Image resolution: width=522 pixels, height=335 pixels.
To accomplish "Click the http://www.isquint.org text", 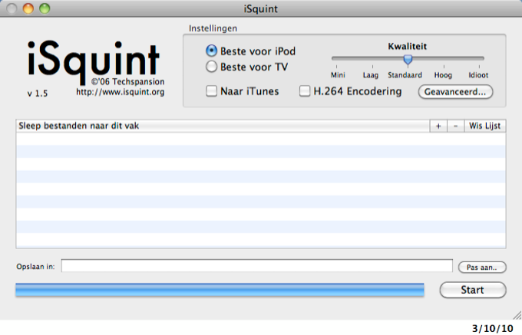I will 121,92.
